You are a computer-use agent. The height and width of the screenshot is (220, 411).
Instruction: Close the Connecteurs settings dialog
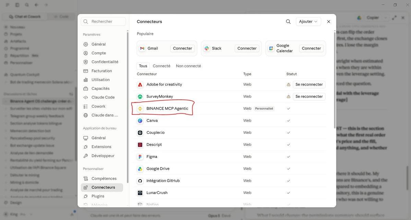point(328,22)
